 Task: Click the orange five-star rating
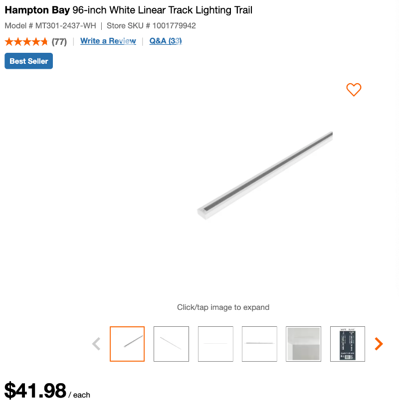click(26, 41)
